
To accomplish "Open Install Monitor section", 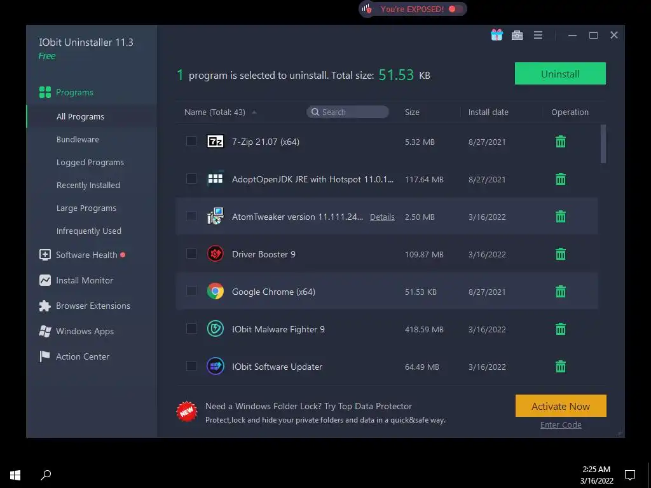I will click(85, 280).
